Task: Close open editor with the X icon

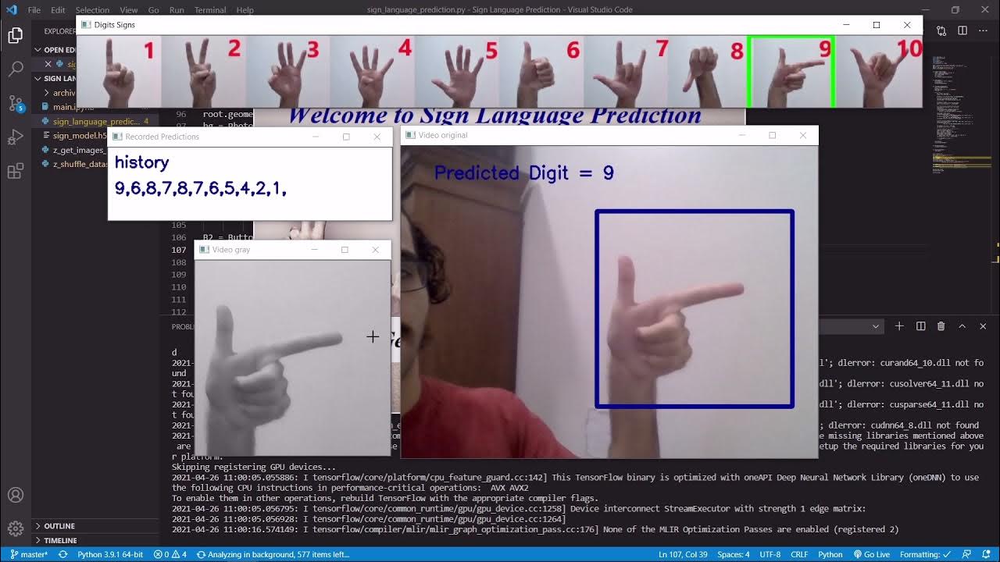Action: (48, 64)
